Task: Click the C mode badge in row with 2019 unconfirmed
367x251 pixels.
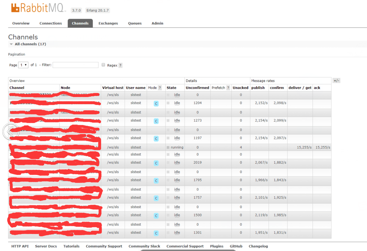Action: (156, 163)
